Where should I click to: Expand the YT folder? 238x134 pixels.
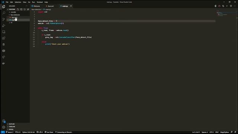tap(12, 23)
